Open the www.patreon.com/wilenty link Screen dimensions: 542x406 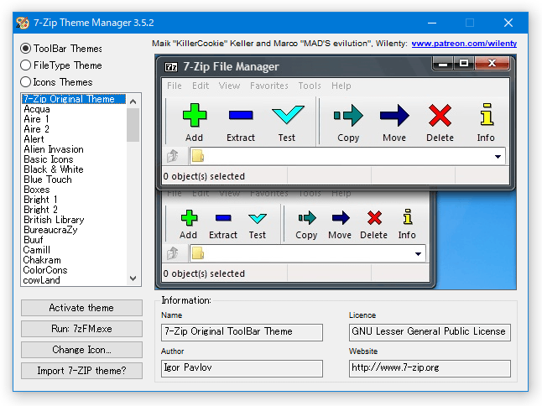tap(464, 44)
